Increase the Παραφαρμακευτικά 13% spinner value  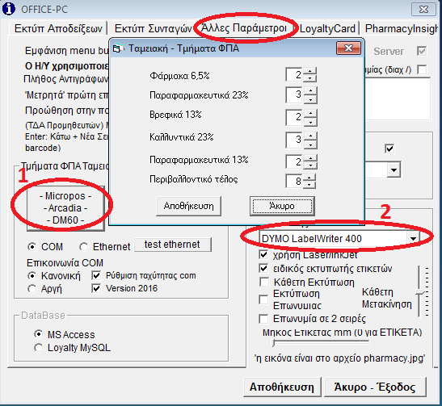coord(310,158)
